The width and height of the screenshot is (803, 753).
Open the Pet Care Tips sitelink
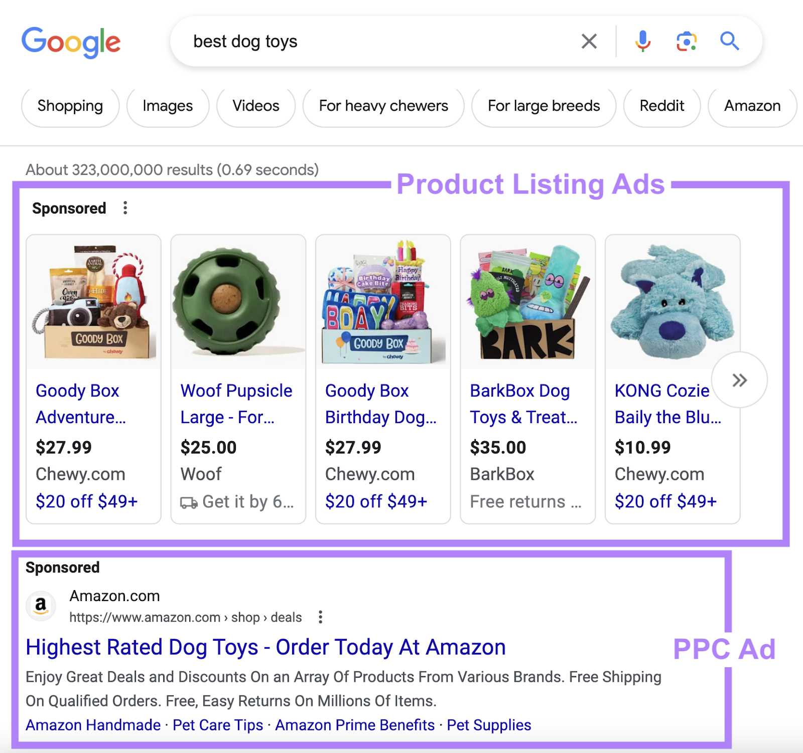point(217,725)
